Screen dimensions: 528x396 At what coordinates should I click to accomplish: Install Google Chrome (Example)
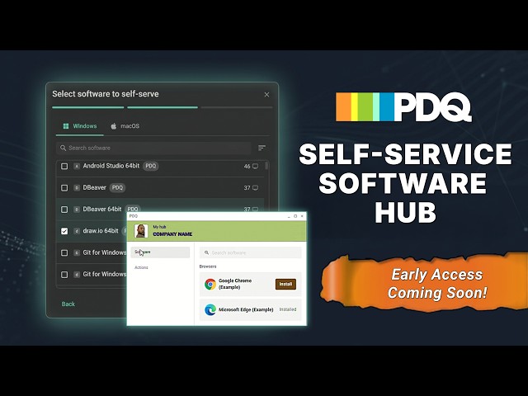(285, 284)
